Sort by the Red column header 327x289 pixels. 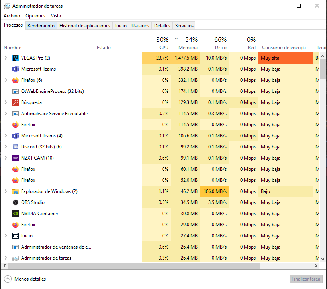[244, 44]
